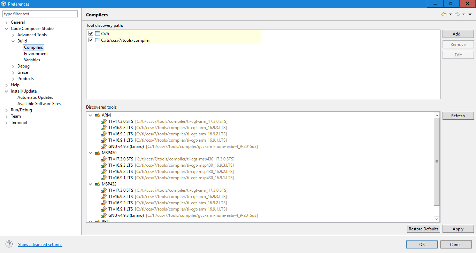
Task: Click tool icon of TI v16.9.2.LTS under ARM
Action: [104, 134]
